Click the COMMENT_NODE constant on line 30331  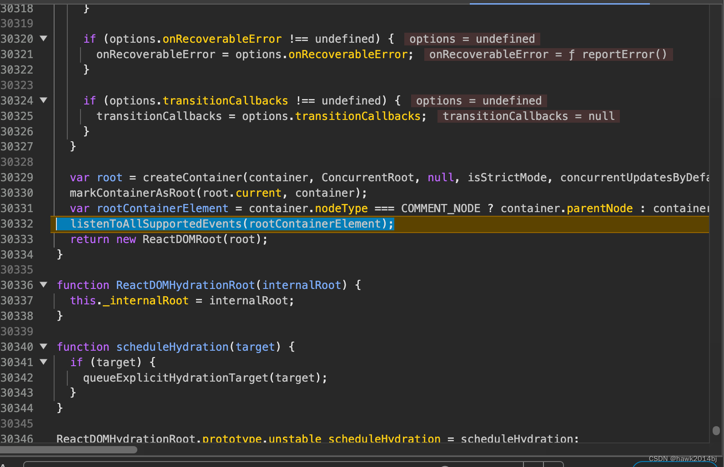(x=441, y=209)
